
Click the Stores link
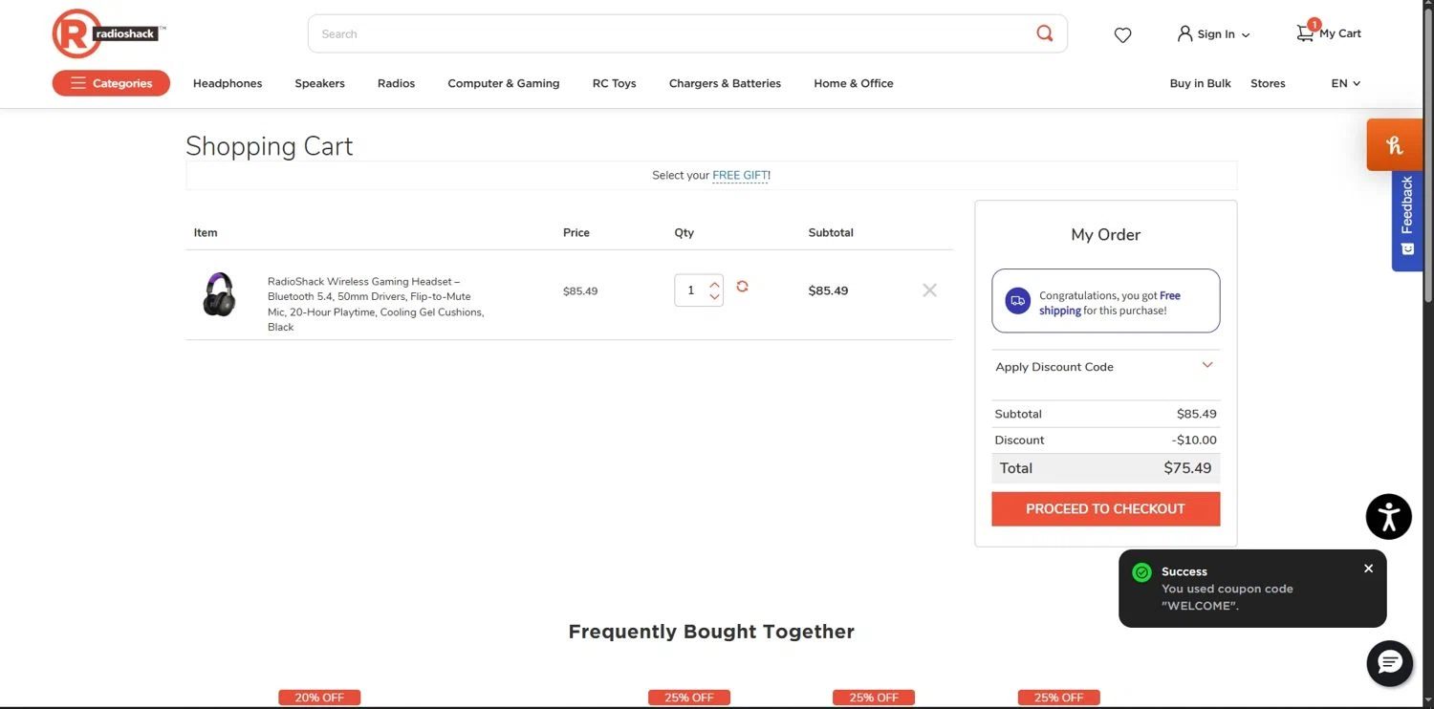pyautogui.click(x=1268, y=83)
